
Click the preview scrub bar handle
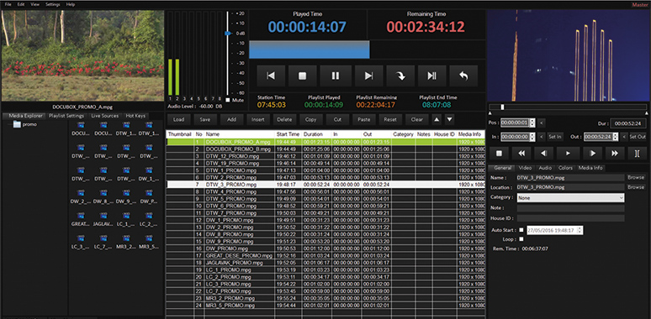(x=502, y=107)
